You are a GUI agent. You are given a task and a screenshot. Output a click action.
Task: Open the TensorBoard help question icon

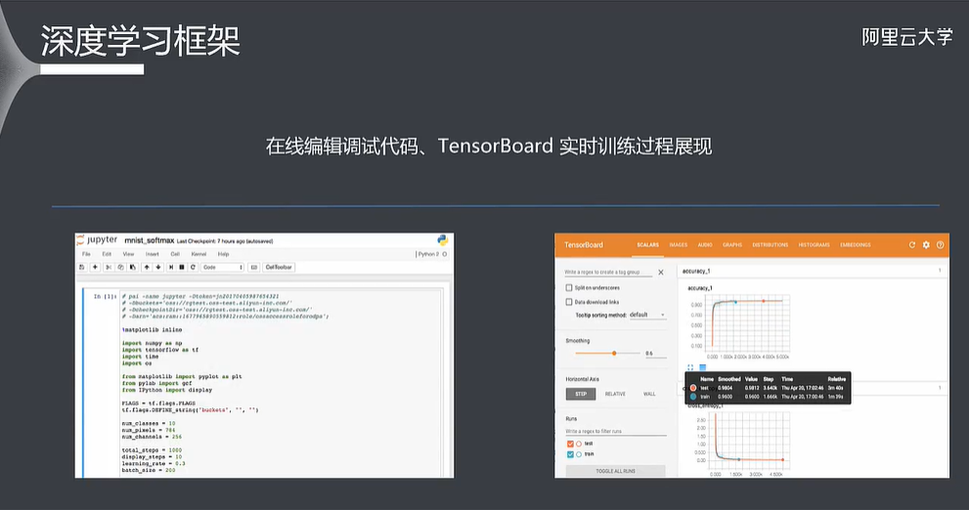tap(940, 245)
